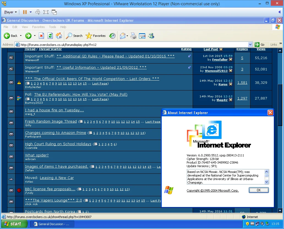Open 'I had a house fire on Tuesday' thread
Image resolution: width=284 pixels, height=229 pixels.
pos(54,110)
